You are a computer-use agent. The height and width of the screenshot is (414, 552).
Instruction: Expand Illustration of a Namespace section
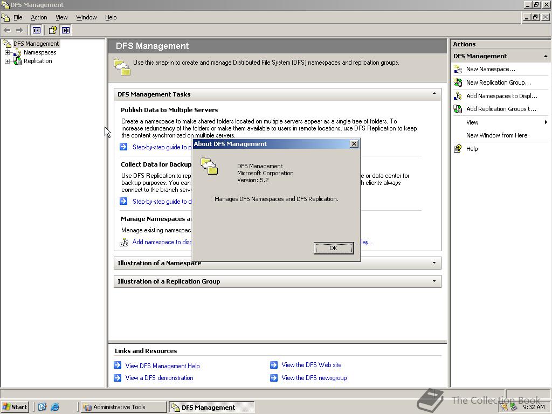coord(434,263)
